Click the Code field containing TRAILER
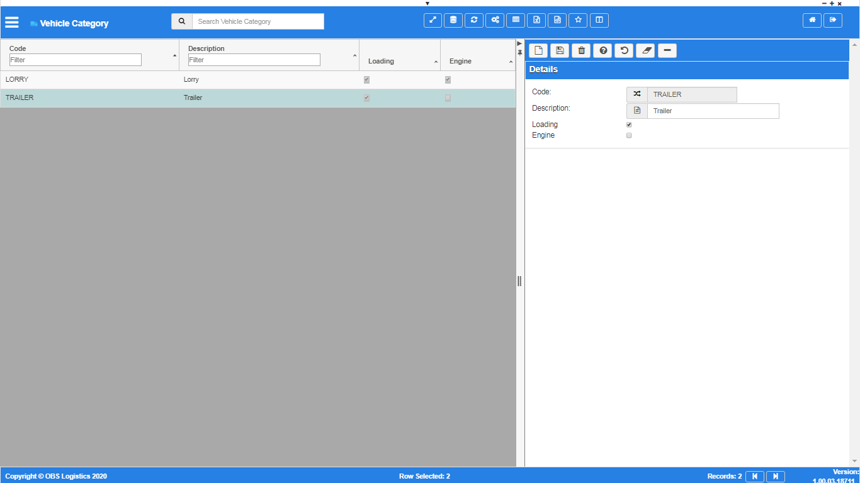This screenshot has width=860, height=483. click(x=692, y=94)
